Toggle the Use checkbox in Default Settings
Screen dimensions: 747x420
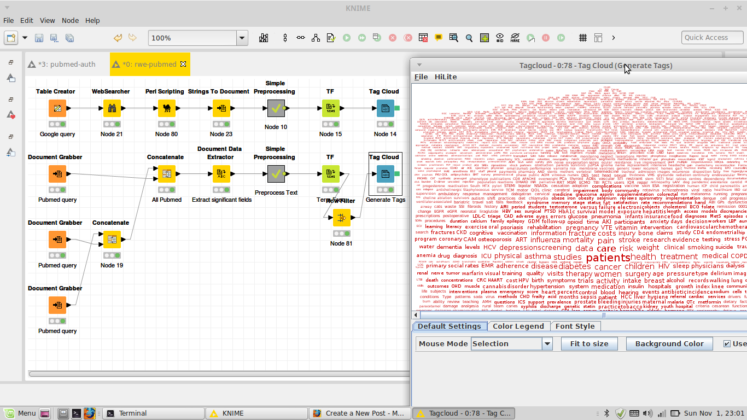pyautogui.click(x=727, y=343)
